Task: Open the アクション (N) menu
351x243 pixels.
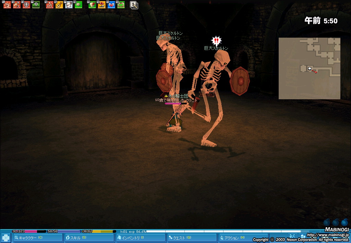Action: tap(243, 238)
